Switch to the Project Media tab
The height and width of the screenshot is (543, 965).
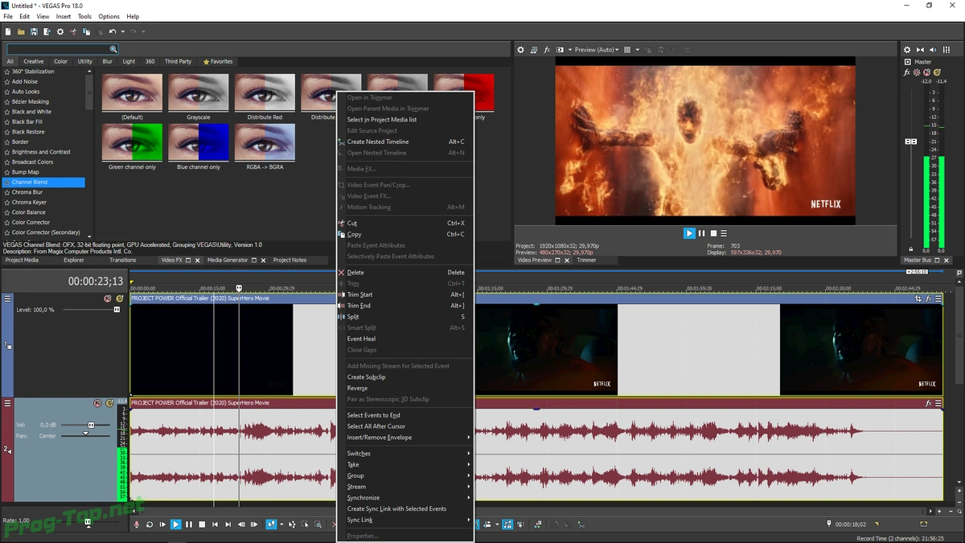(22, 260)
